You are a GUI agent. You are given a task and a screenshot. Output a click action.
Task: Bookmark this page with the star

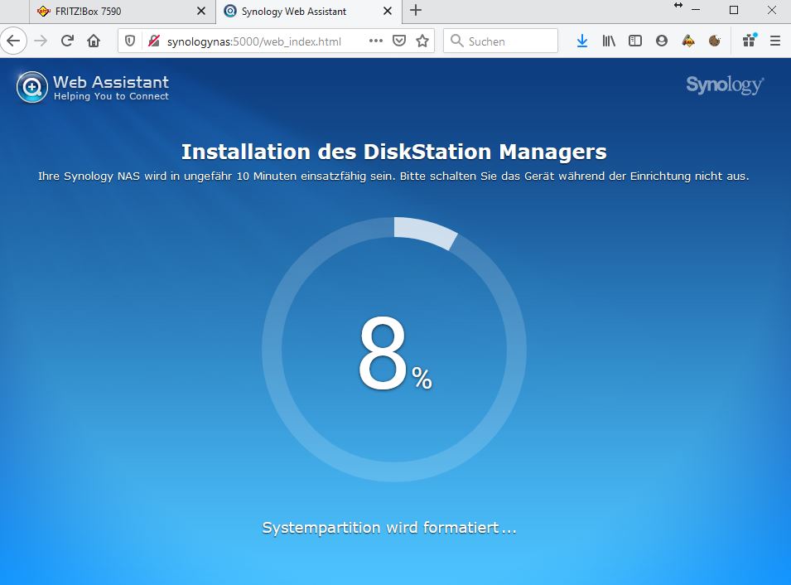[x=422, y=41]
